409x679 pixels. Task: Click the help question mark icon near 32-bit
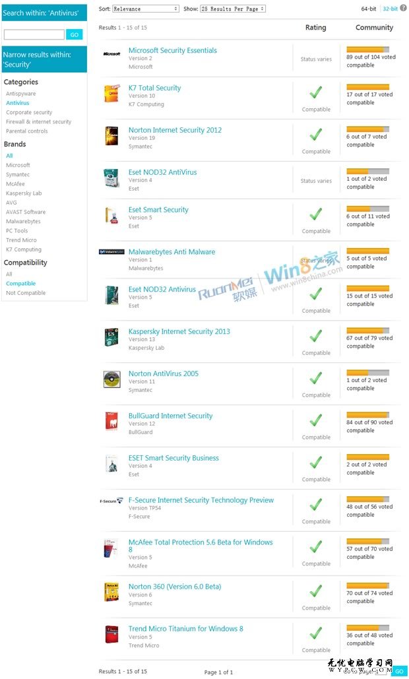click(x=403, y=8)
